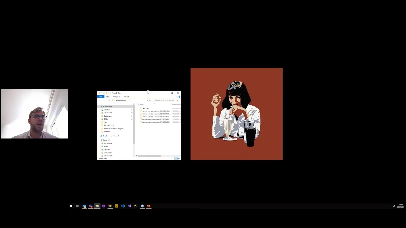406x228 pixels.
Task: Select the Ansicht ribbon tab
Action: click(x=127, y=97)
